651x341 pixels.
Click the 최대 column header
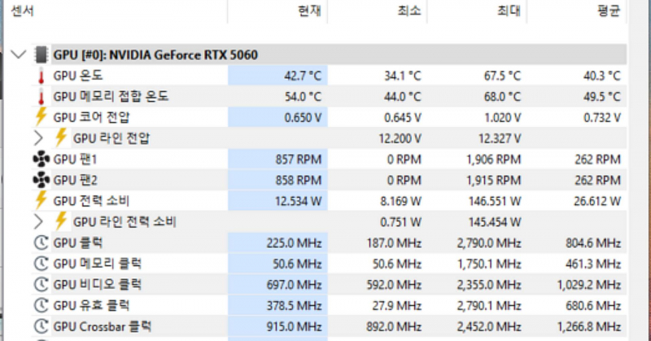477,11
